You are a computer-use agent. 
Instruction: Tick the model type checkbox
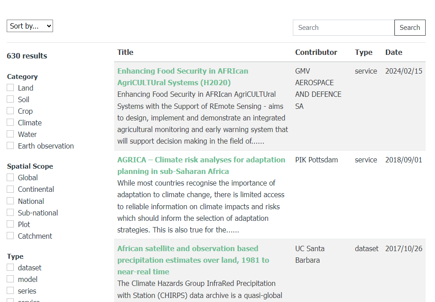tap(10, 279)
